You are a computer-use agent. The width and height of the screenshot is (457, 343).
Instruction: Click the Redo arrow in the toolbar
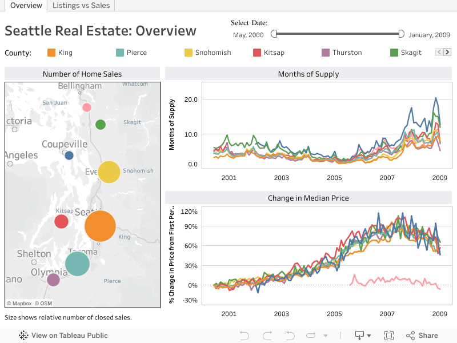click(x=267, y=336)
